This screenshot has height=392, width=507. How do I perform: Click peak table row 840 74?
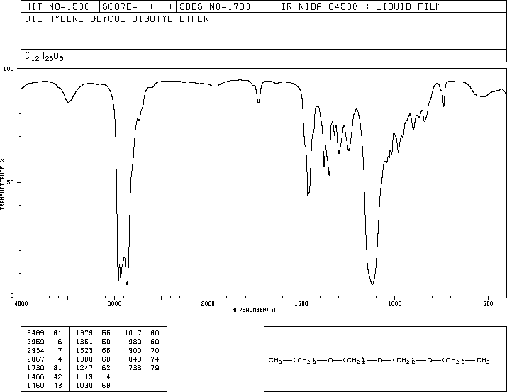(x=143, y=359)
